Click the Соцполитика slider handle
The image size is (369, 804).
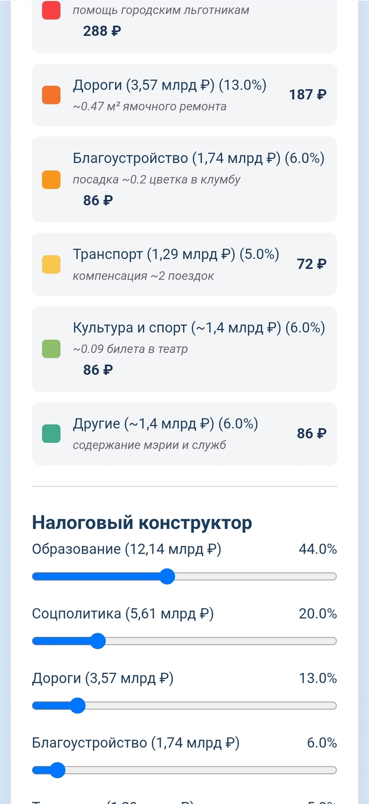click(x=98, y=641)
